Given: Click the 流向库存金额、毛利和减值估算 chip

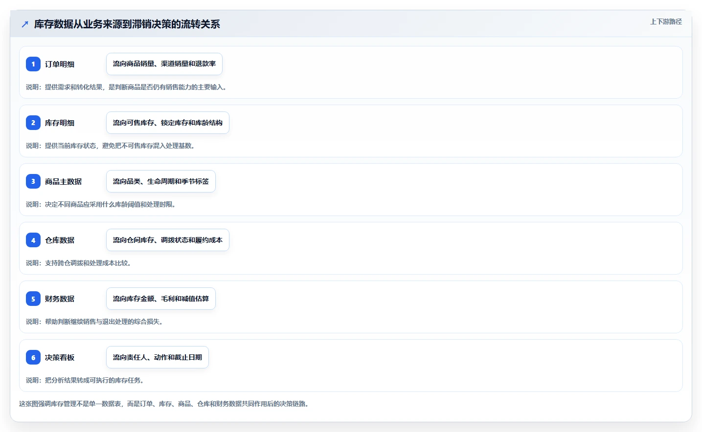Looking at the screenshot, I should (161, 299).
